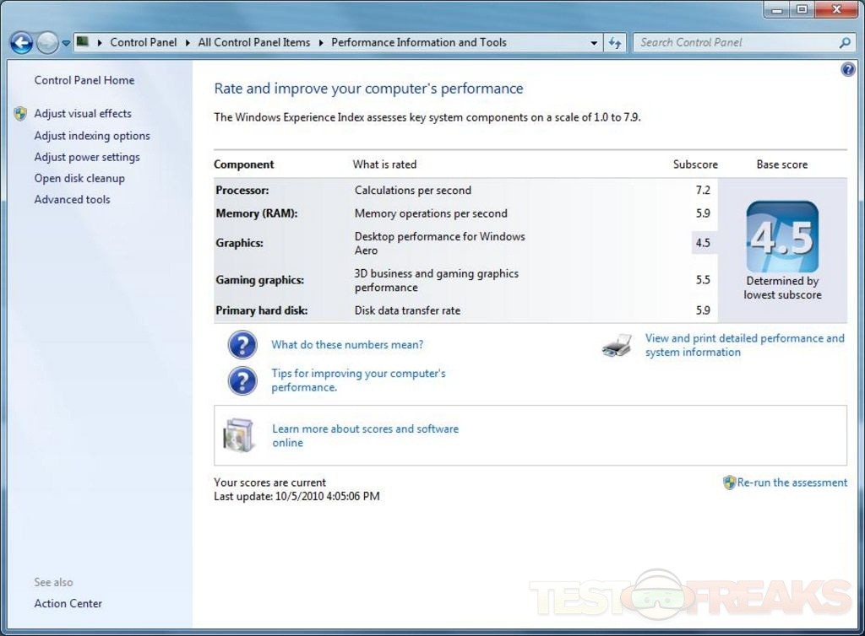Image resolution: width=865 pixels, height=636 pixels.
Task: Click the printer icon for the detailed report
Action: (x=617, y=345)
